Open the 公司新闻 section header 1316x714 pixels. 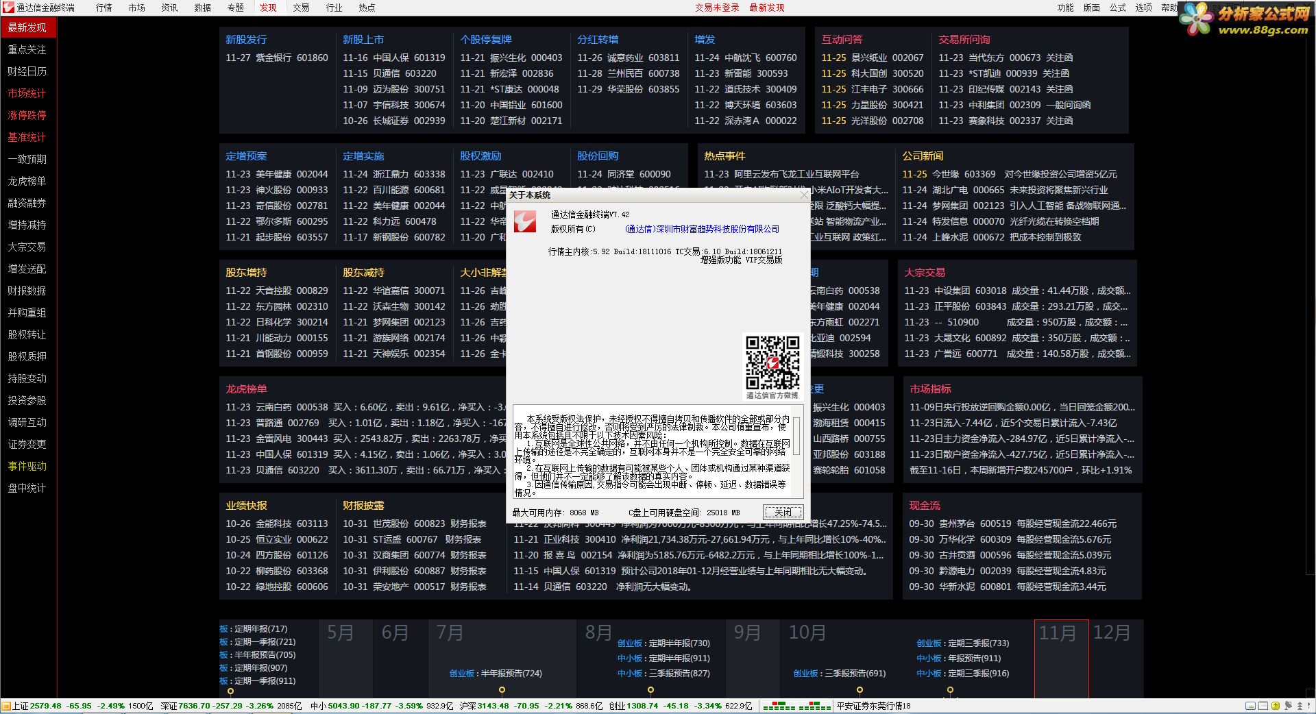(x=923, y=156)
